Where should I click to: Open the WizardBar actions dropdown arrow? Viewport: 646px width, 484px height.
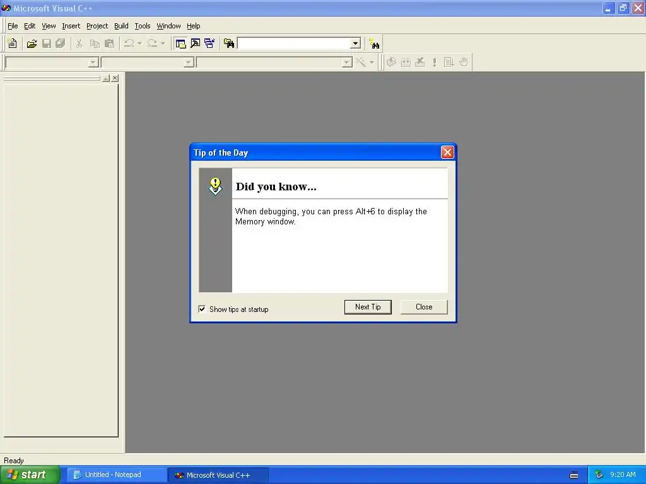[x=372, y=62]
